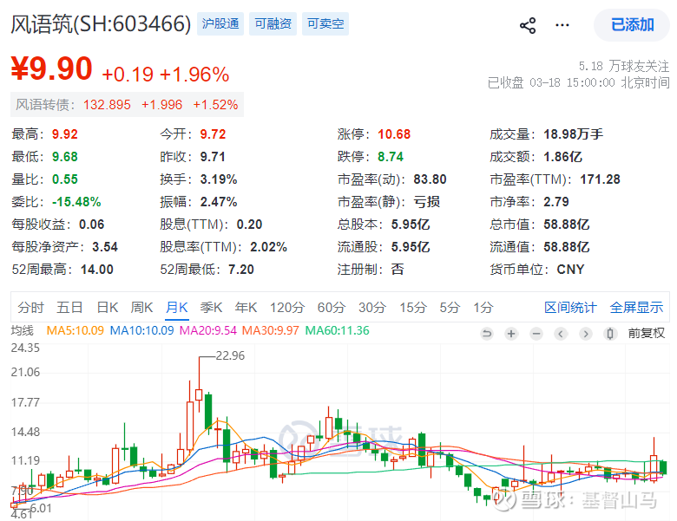Click 每股净资产 value 3.54

pos(105,247)
